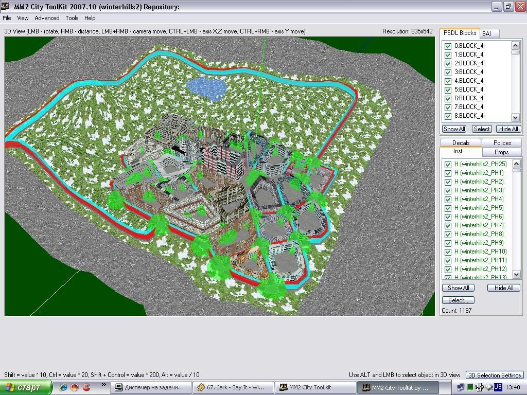The width and height of the screenshot is (527, 395).
Task: Toggle visibility of 5:BLOCK_4
Action: point(448,90)
